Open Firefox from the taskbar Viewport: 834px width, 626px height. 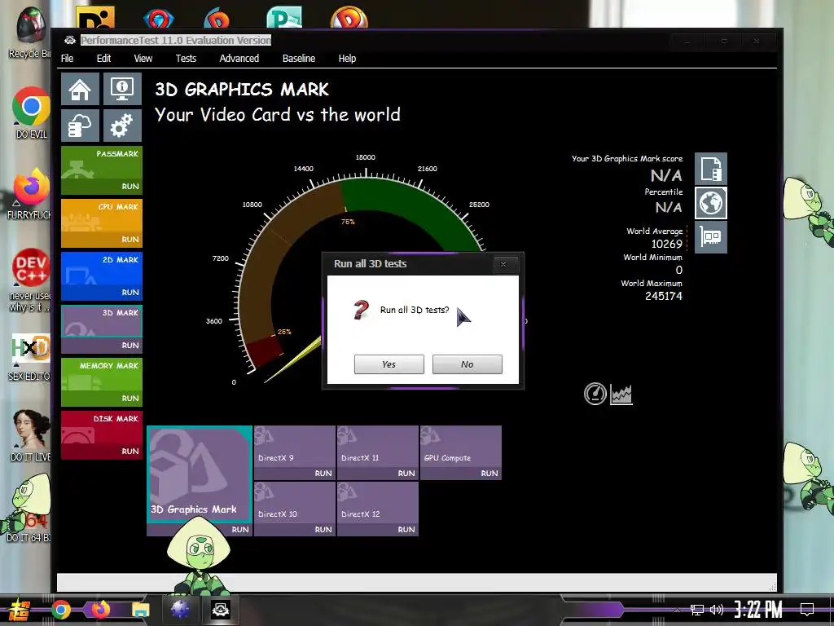[x=100, y=610]
